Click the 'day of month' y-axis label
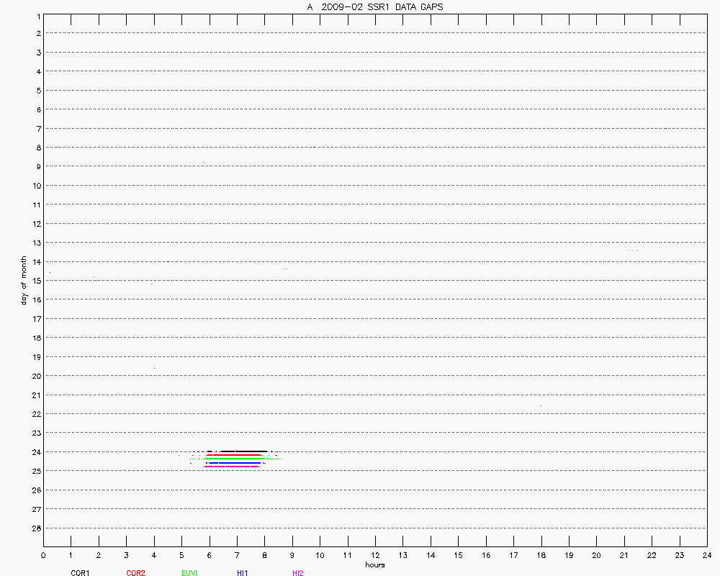Image resolution: width=720 pixels, height=576 pixels. (24, 280)
